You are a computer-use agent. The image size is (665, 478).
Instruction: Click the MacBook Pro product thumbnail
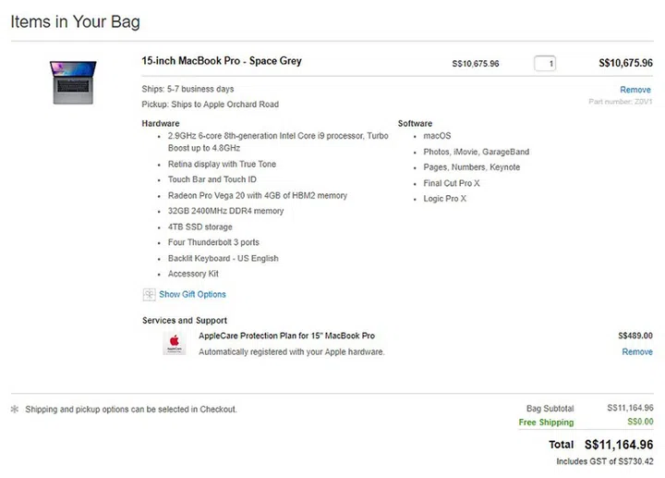[x=73, y=81]
